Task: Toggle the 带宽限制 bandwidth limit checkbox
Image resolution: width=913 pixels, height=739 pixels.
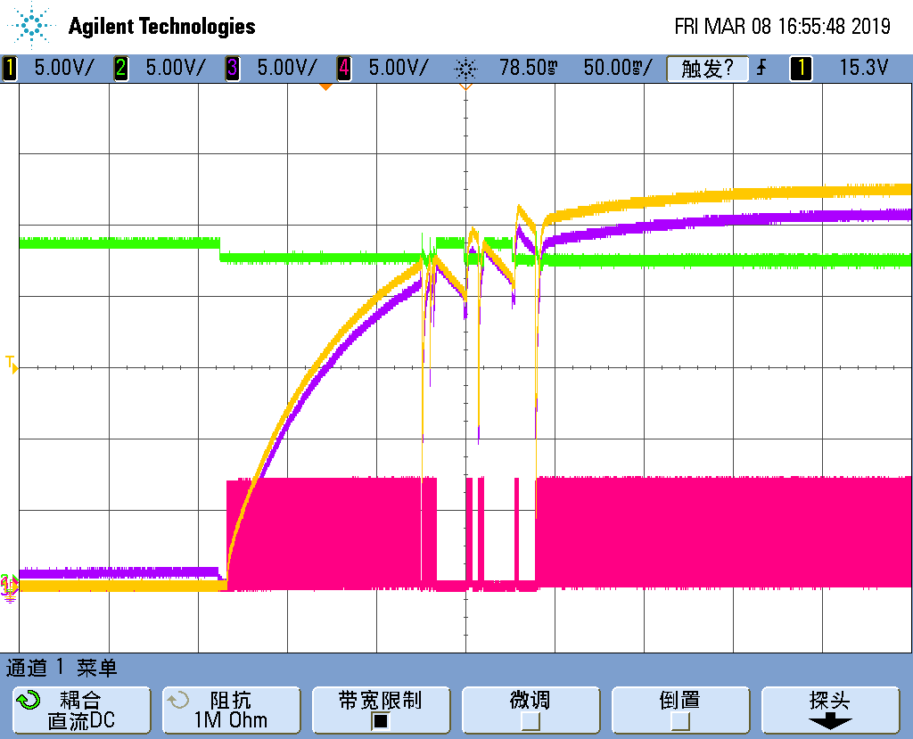Action: (380, 721)
